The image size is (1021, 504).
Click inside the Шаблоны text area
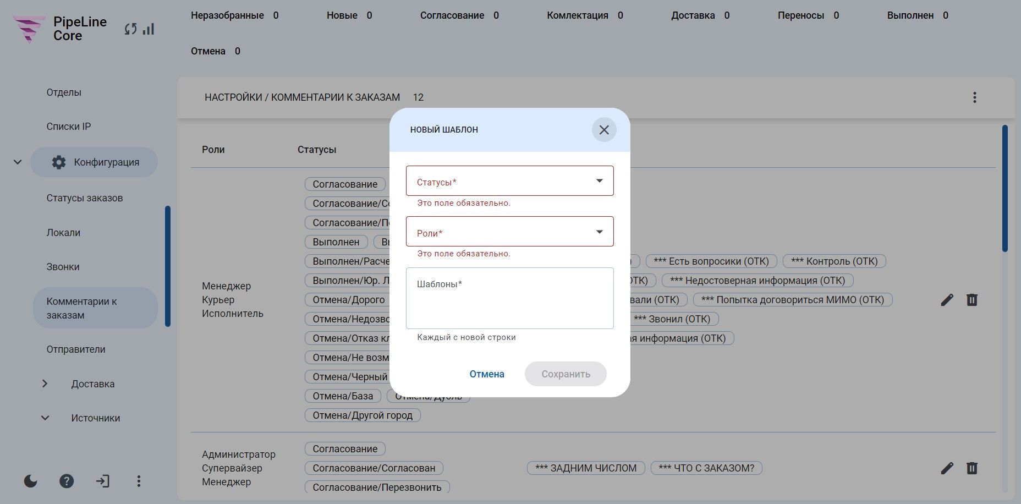[510, 298]
